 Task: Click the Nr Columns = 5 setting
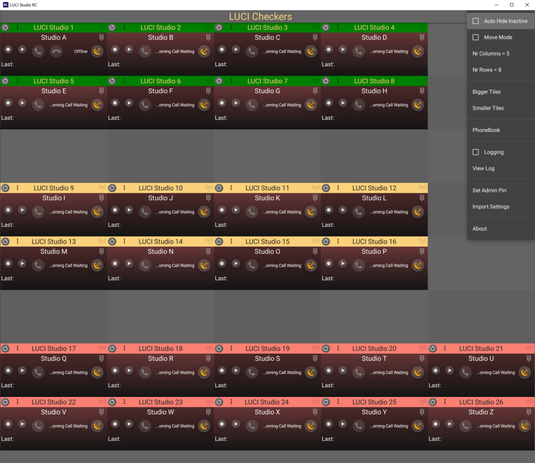tap(491, 54)
